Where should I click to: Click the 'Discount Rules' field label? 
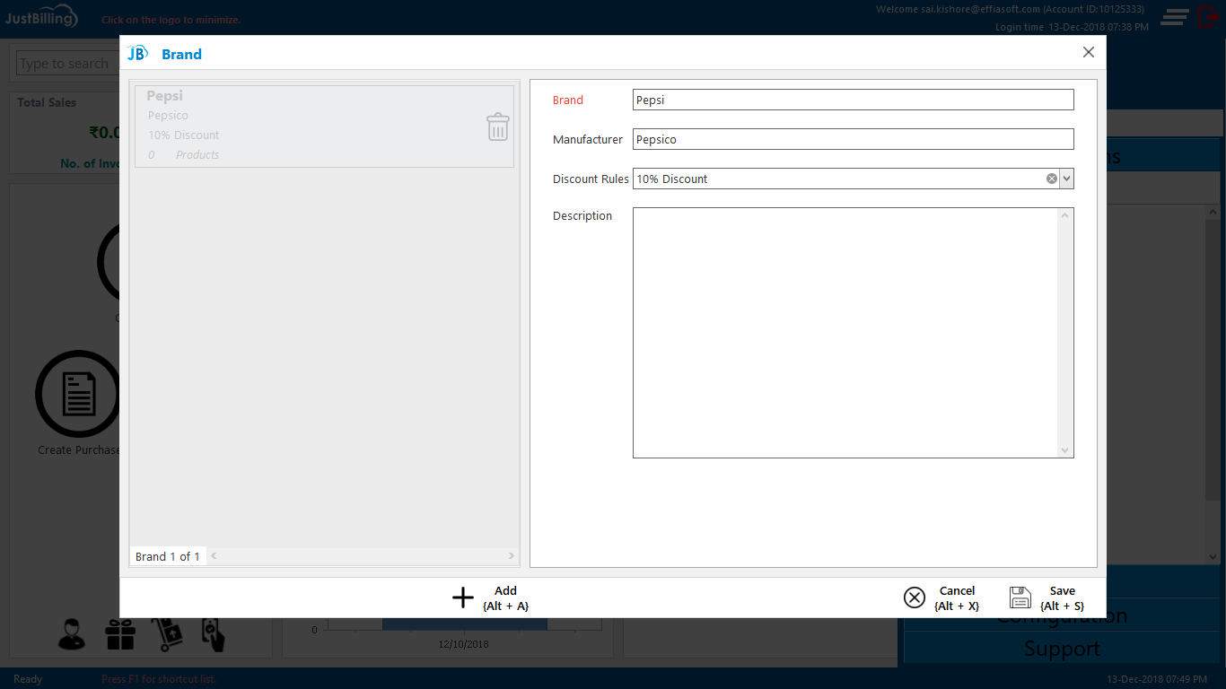pyautogui.click(x=591, y=179)
